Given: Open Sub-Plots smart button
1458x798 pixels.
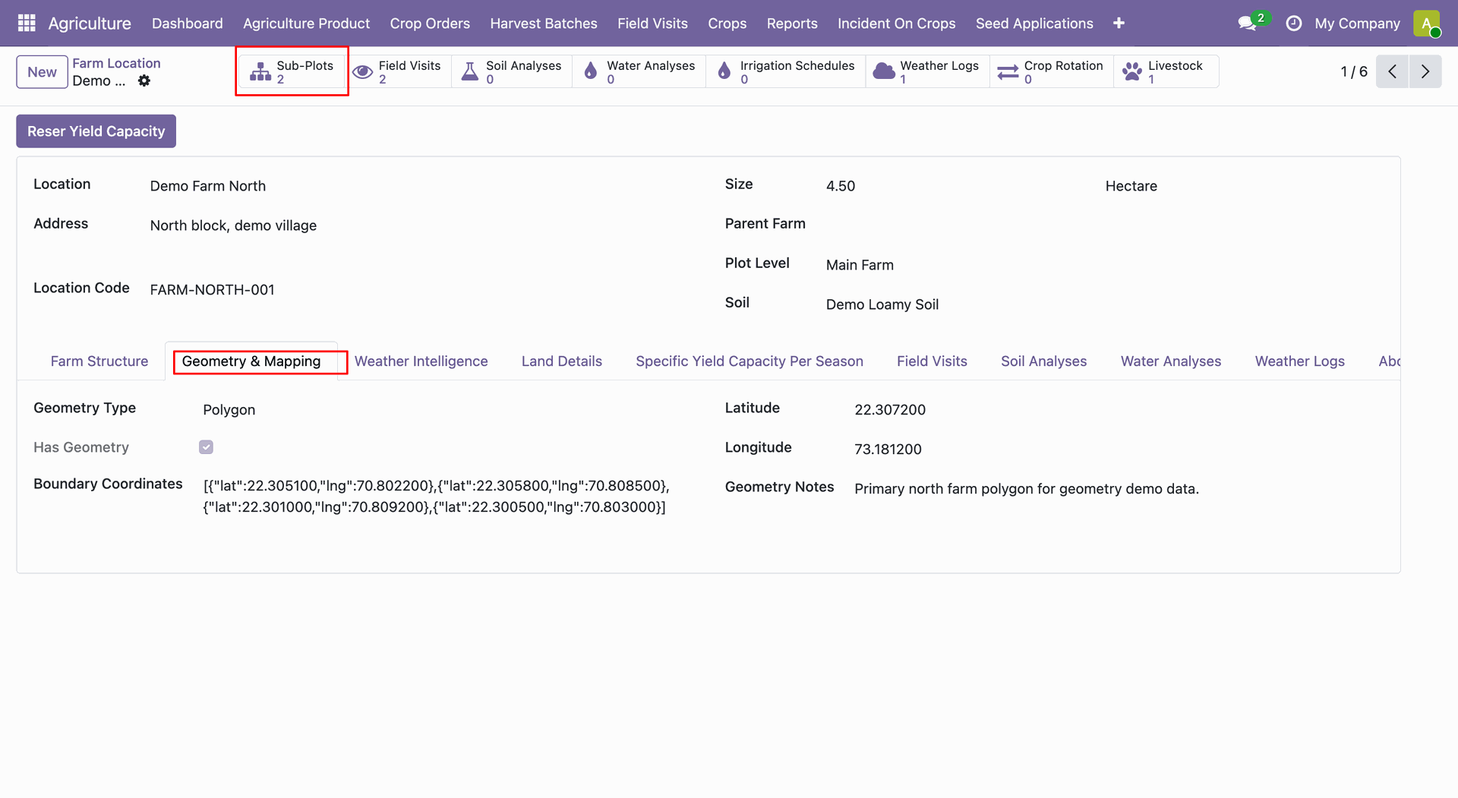Looking at the screenshot, I should (x=292, y=72).
